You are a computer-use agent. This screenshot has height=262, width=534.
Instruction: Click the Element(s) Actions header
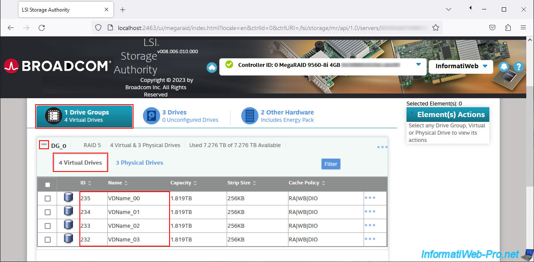pos(448,114)
